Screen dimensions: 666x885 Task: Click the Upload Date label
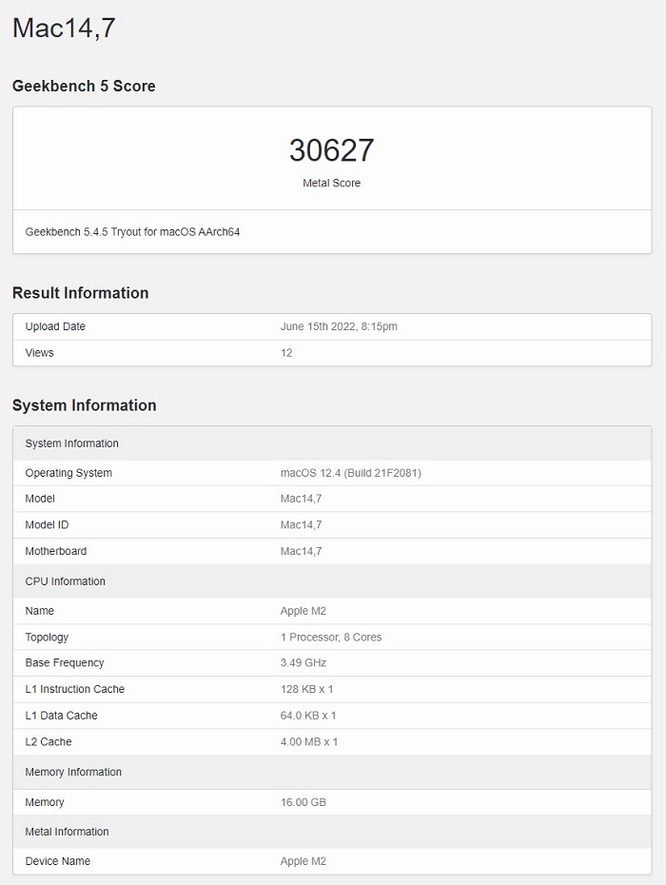coord(55,326)
